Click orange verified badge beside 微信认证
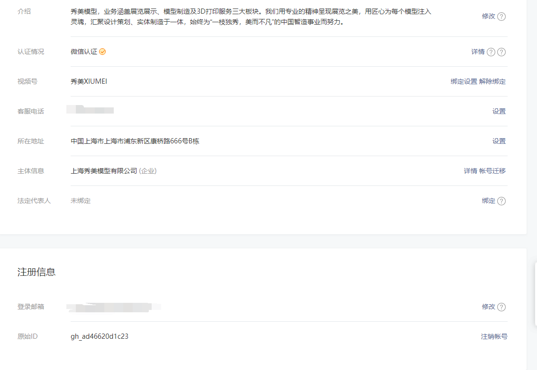The height and width of the screenshot is (370, 537). pyautogui.click(x=102, y=52)
